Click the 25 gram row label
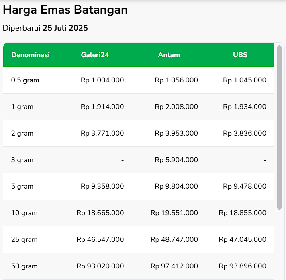286x280 pixels. pyautogui.click(x=25, y=239)
